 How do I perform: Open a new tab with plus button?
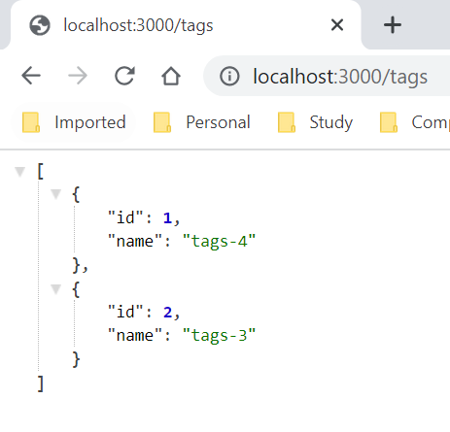pyautogui.click(x=393, y=25)
